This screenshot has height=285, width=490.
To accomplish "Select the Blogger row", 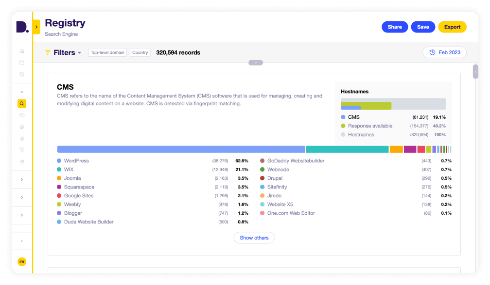I will pos(153,213).
